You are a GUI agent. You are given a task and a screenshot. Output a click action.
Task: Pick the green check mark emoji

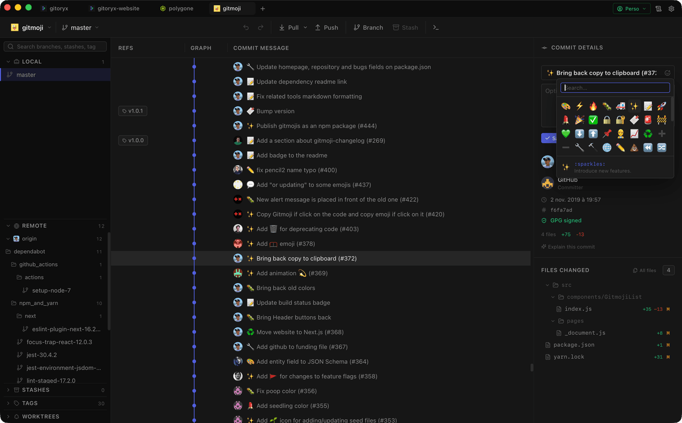point(593,120)
